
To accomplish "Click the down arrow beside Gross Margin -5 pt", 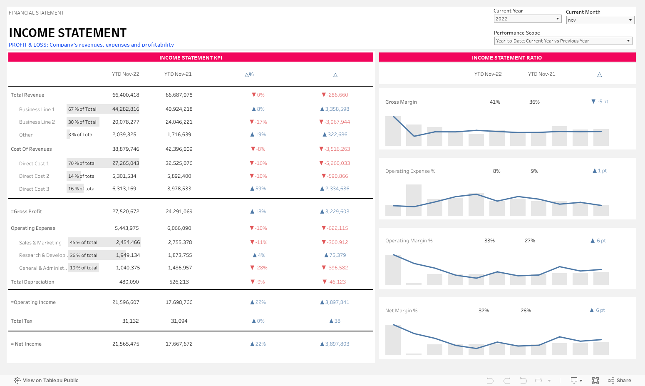I will [x=593, y=102].
